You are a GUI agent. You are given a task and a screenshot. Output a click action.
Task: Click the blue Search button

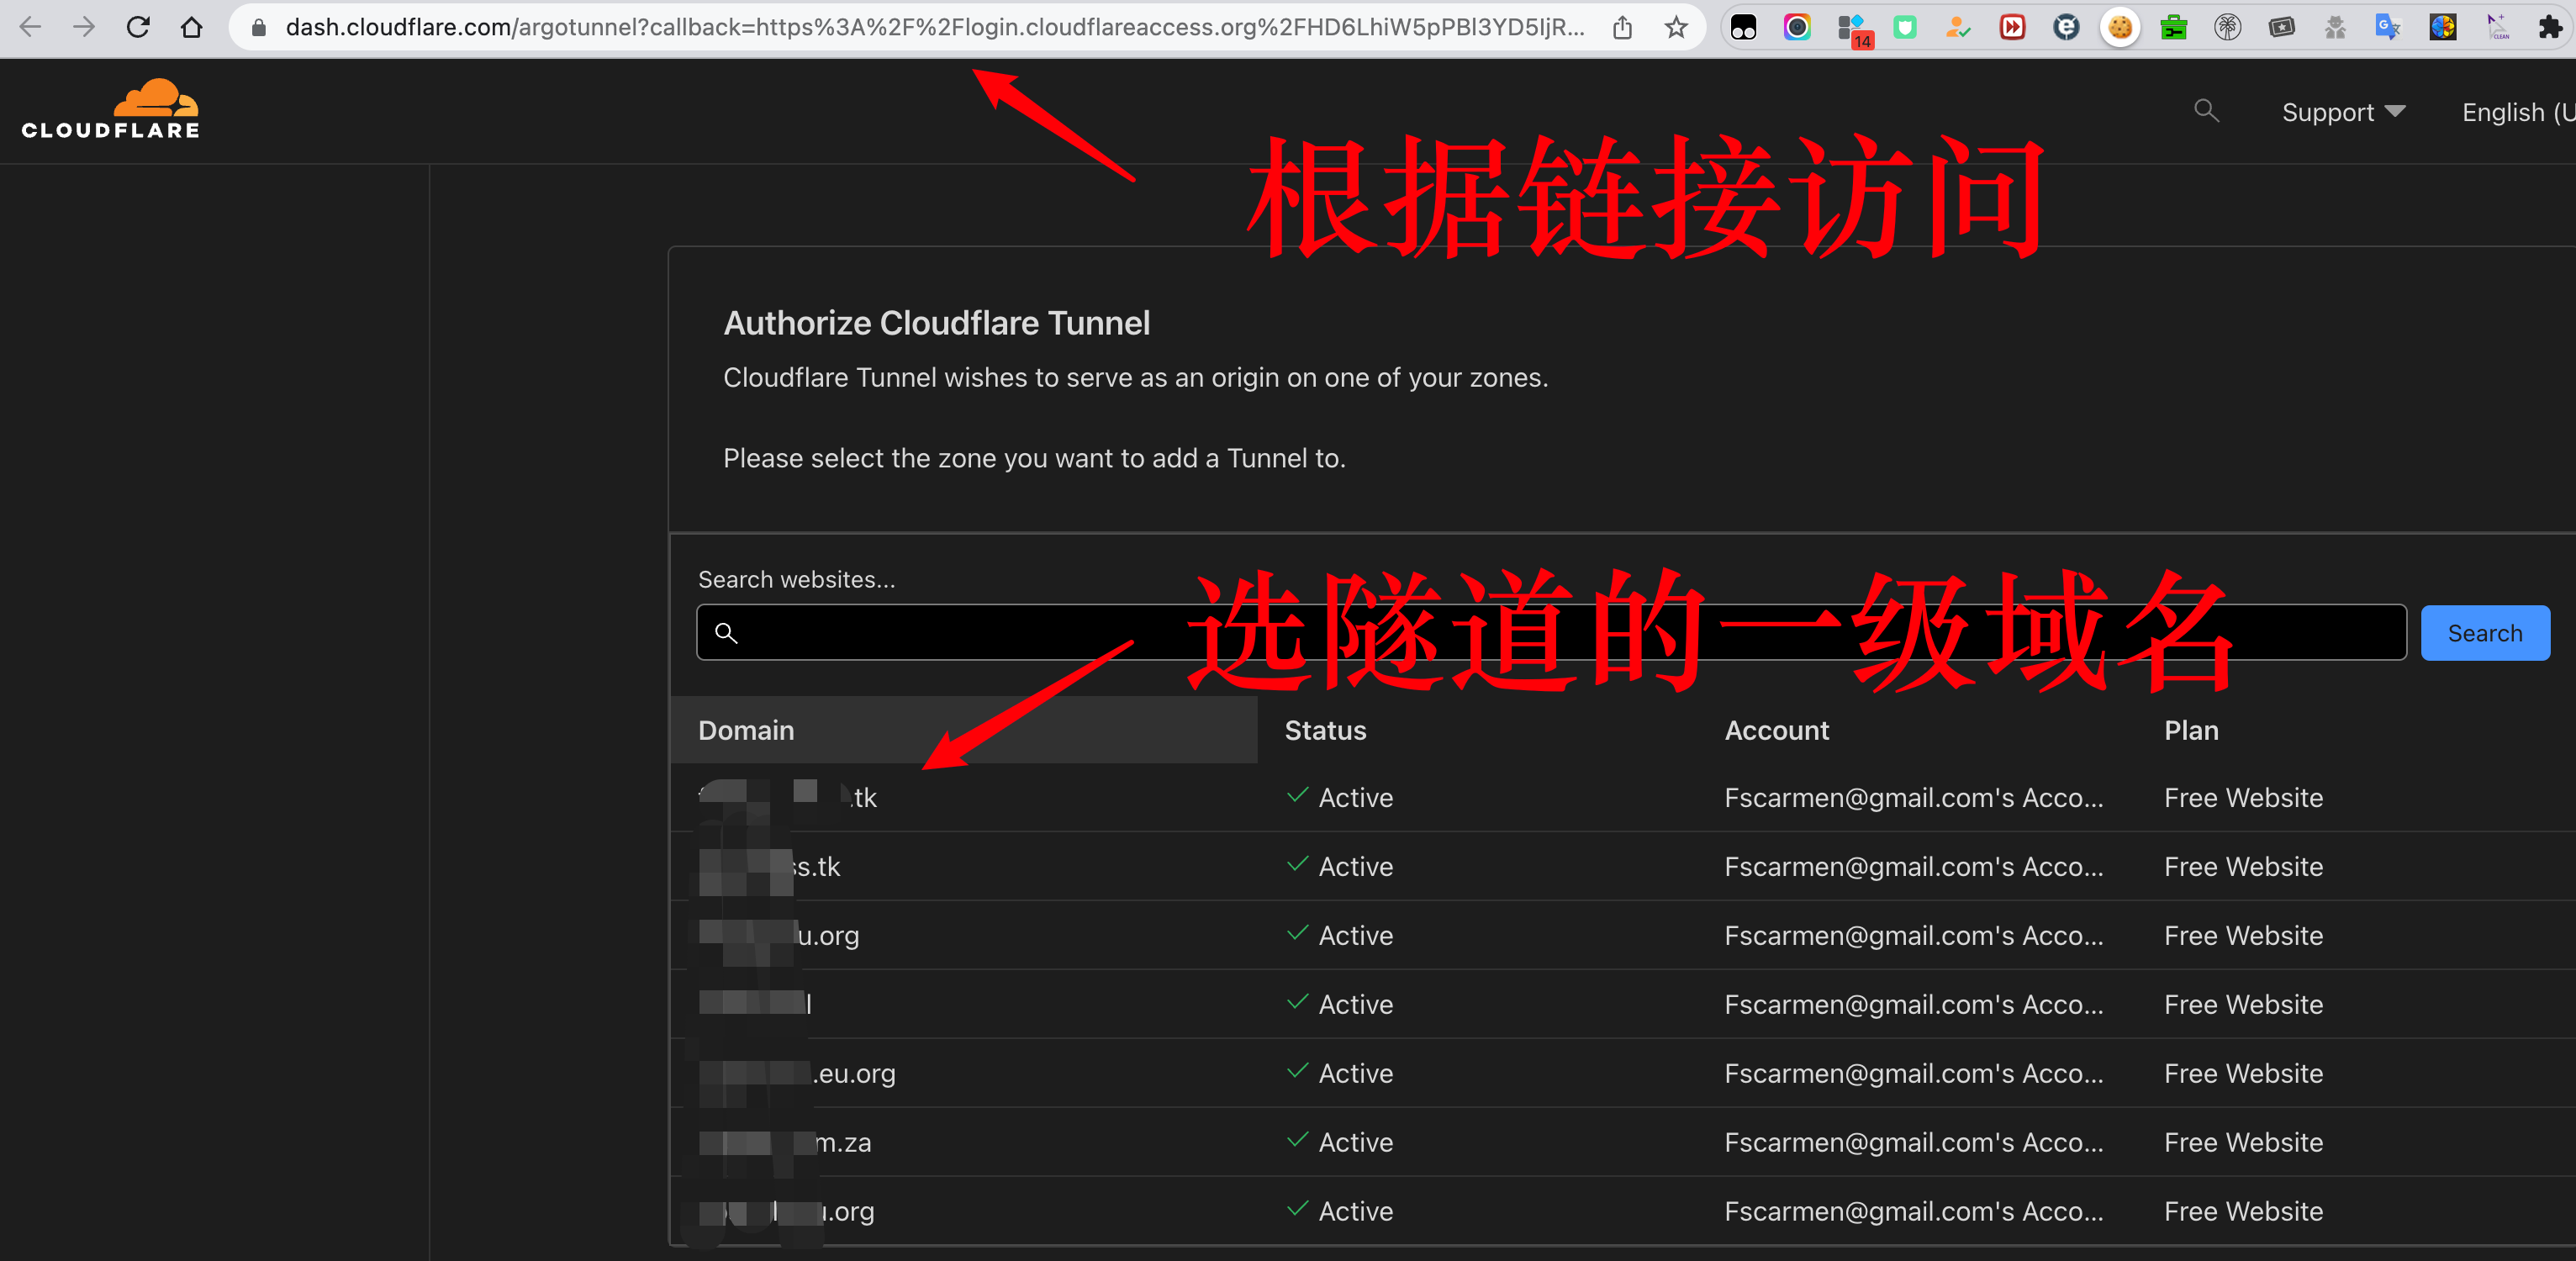click(2485, 632)
